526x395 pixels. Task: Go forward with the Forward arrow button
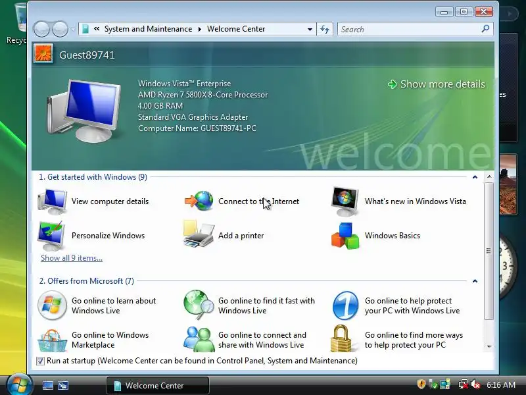pyautogui.click(x=60, y=29)
